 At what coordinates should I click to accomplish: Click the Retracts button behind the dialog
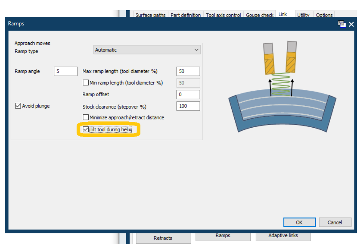[x=163, y=238]
